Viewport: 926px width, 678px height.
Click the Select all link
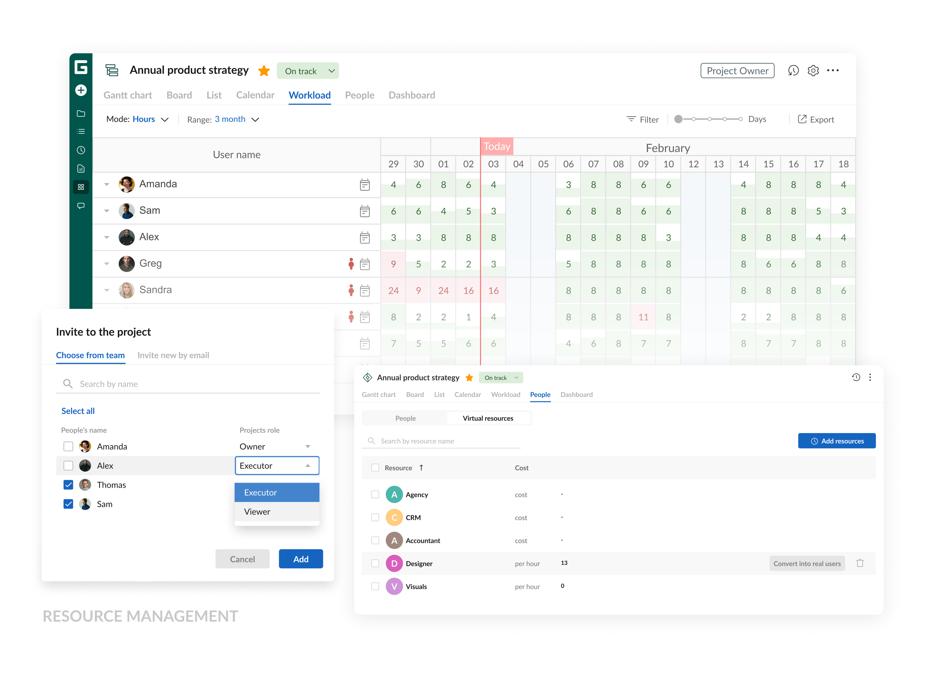(78, 411)
